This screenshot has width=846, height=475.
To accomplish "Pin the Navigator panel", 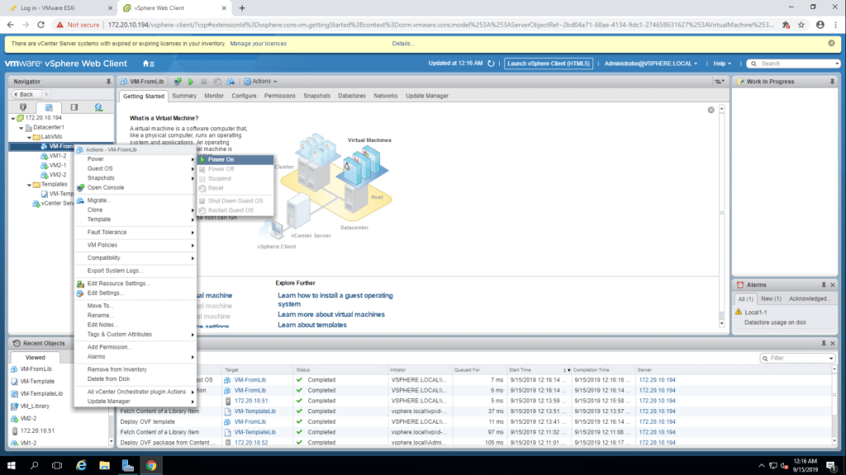I will click(108, 82).
